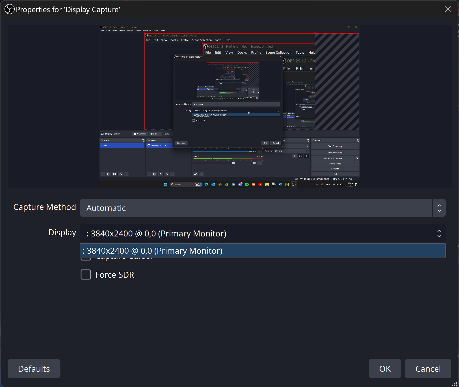Click the Capture Method up-down arrows
The image size is (459, 387).
pyautogui.click(x=439, y=208)
